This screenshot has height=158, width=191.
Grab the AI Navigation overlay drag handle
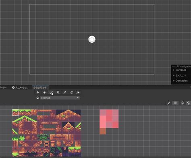[174, 67]
